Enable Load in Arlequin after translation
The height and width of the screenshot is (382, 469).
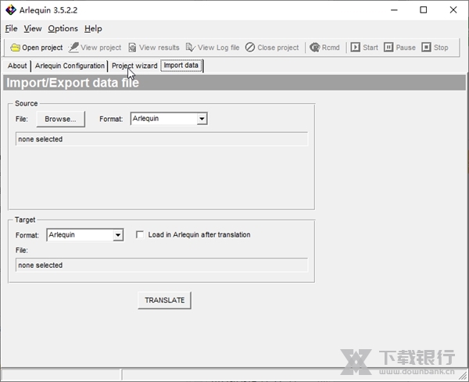(x=141, y=234)
